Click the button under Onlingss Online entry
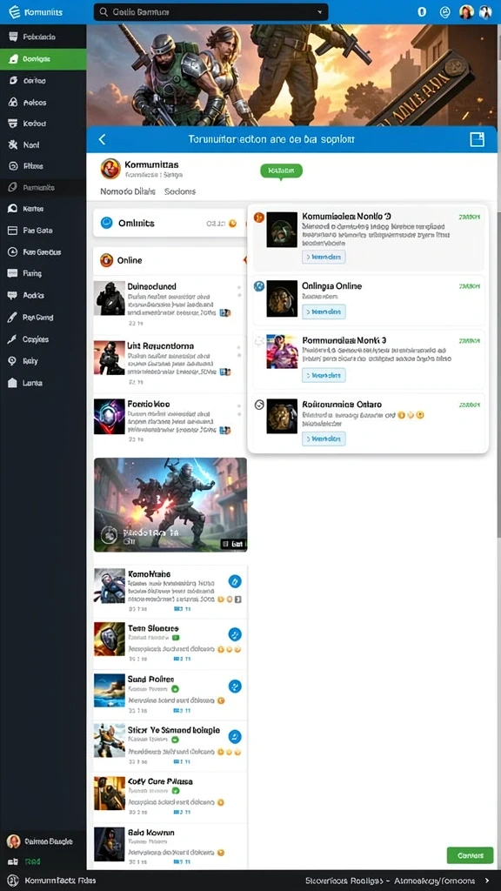 (324, 312)
